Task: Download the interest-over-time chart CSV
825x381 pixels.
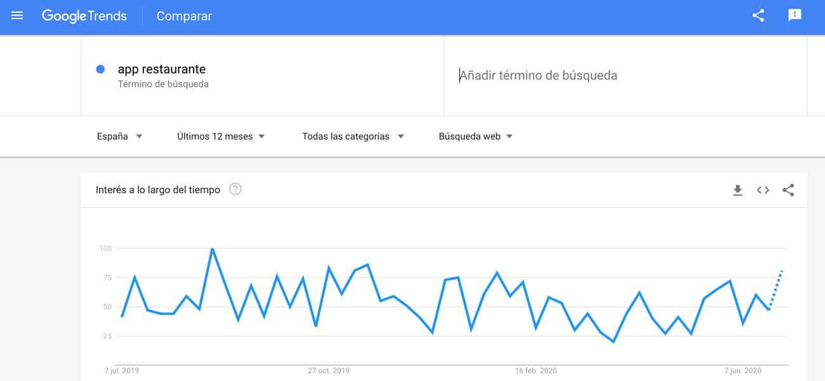Action: tap(737, 190)
